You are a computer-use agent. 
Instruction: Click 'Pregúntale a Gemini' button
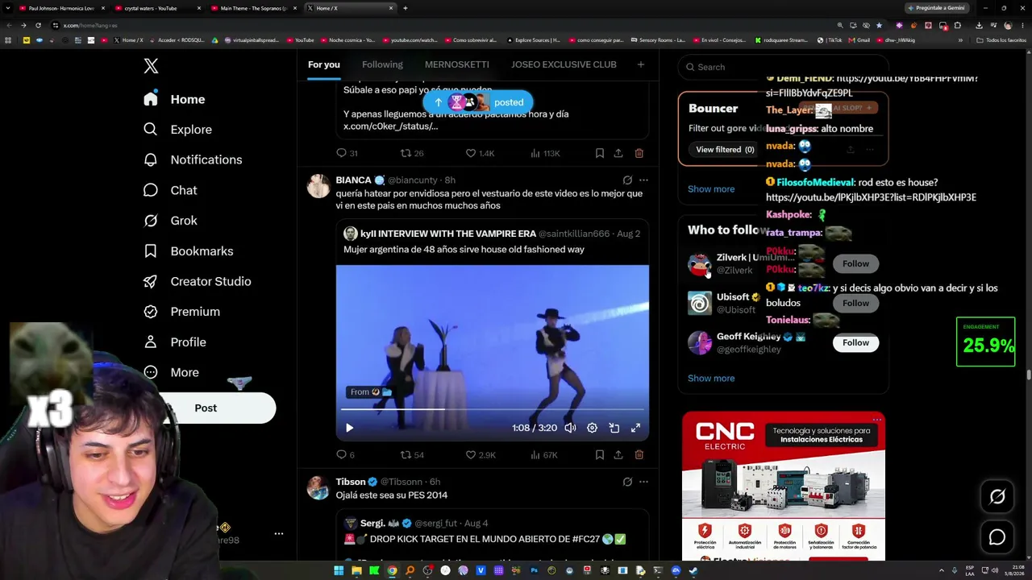click(936, 8)
